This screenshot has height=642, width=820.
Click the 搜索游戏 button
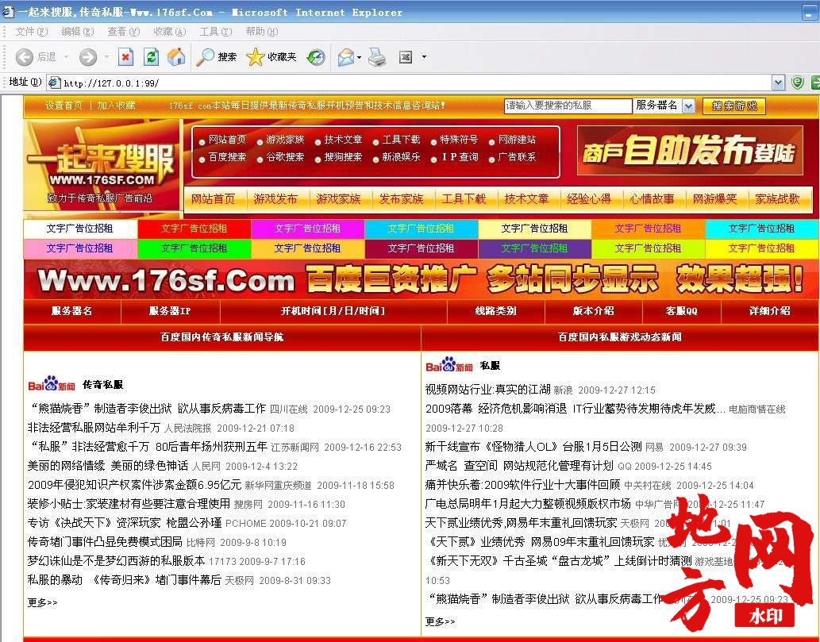coord(733,106)
